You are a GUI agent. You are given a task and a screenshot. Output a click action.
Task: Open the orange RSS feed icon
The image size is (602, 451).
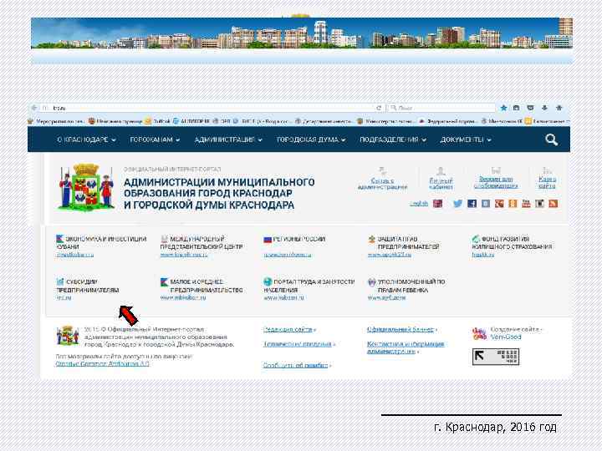pyautogui.click(x=554, y=203)
